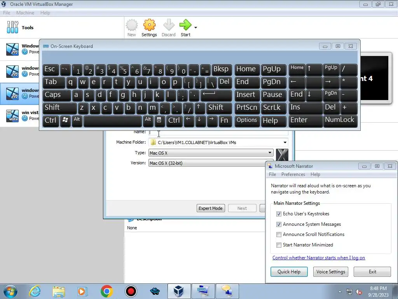Click the Bksp key on On-Screen Keyboard
Viewport: 398px width, 299px height.
click(222, 70)
